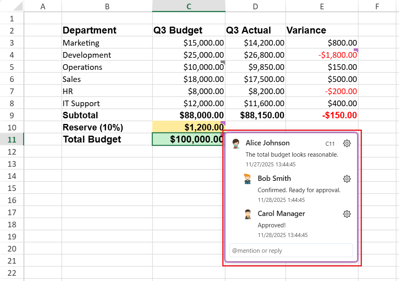Select the yellow Reserve $1,200.00 cell

188,127
